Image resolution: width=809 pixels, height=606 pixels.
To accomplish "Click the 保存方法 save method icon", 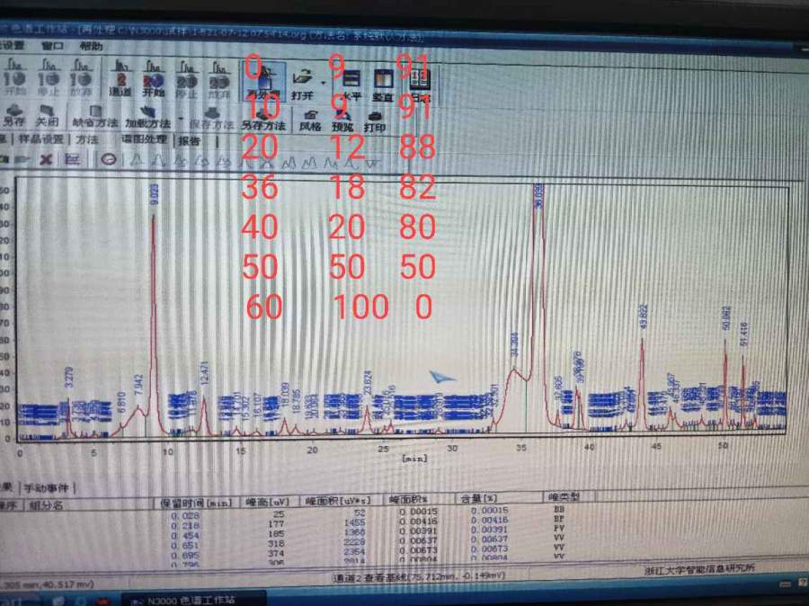I will [211, 119].
